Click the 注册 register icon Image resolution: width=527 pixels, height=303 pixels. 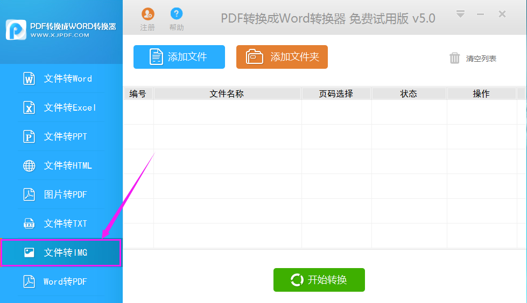coord(148,14)
